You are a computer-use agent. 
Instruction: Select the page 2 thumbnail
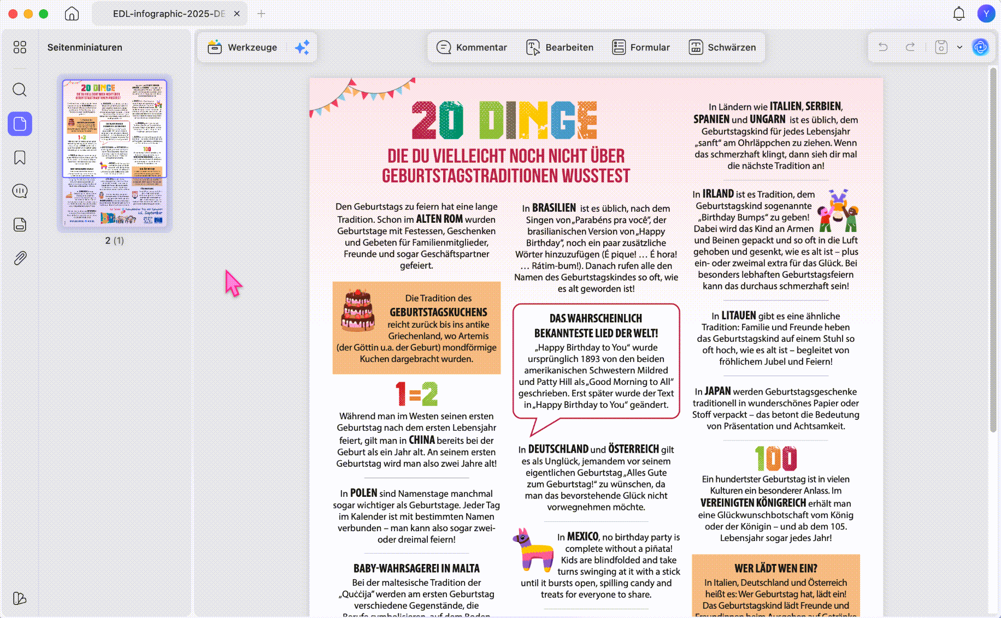(115, 153)
